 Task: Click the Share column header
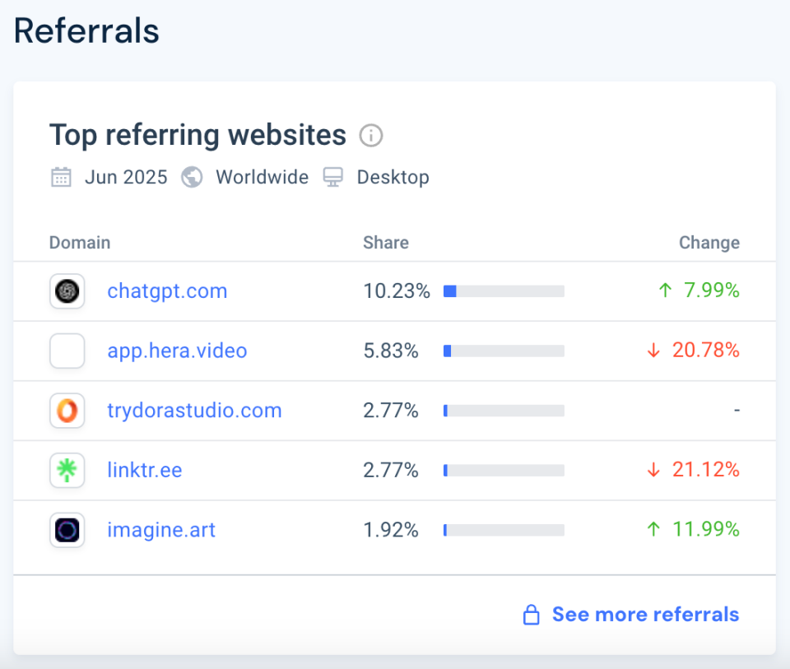pos(386,243)
